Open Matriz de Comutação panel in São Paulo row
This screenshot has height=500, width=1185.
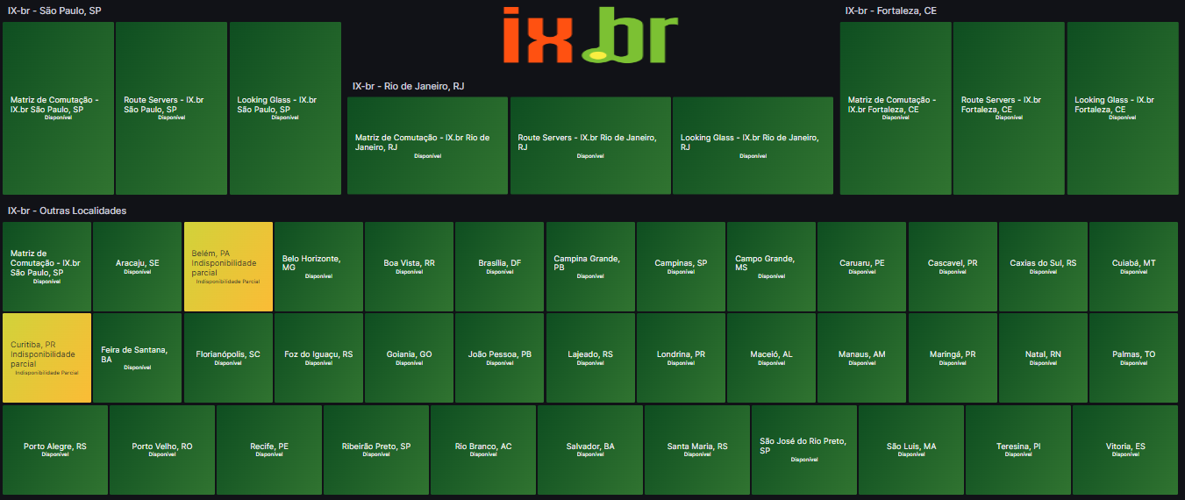coord(59,108)
